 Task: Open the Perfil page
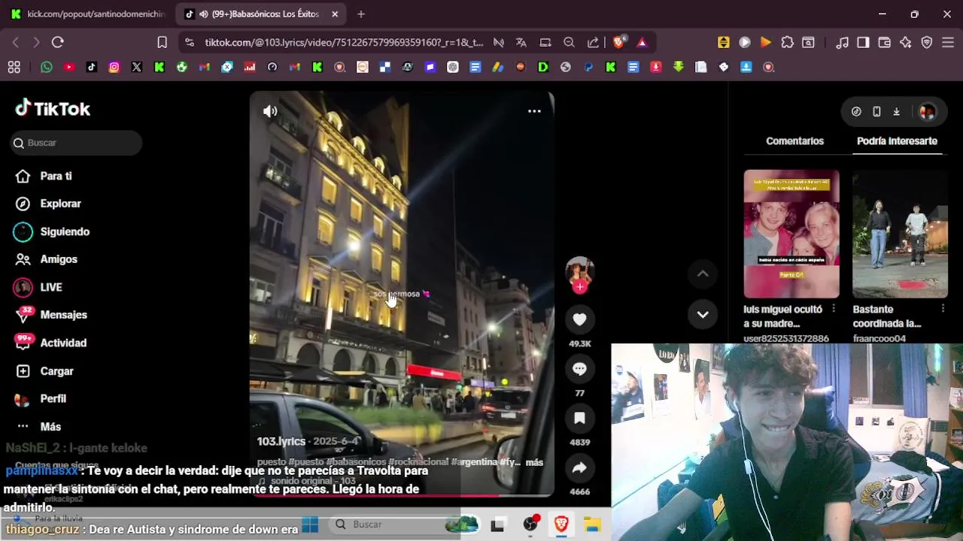coord(53,398)
